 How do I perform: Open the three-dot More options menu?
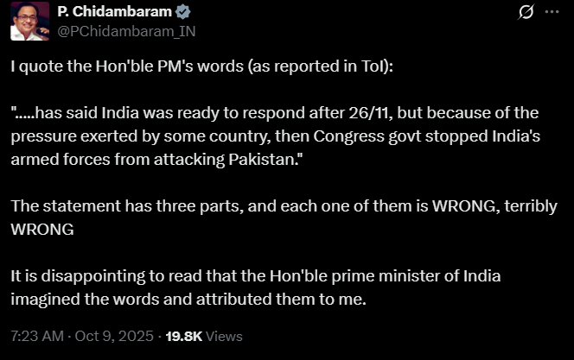551,13
